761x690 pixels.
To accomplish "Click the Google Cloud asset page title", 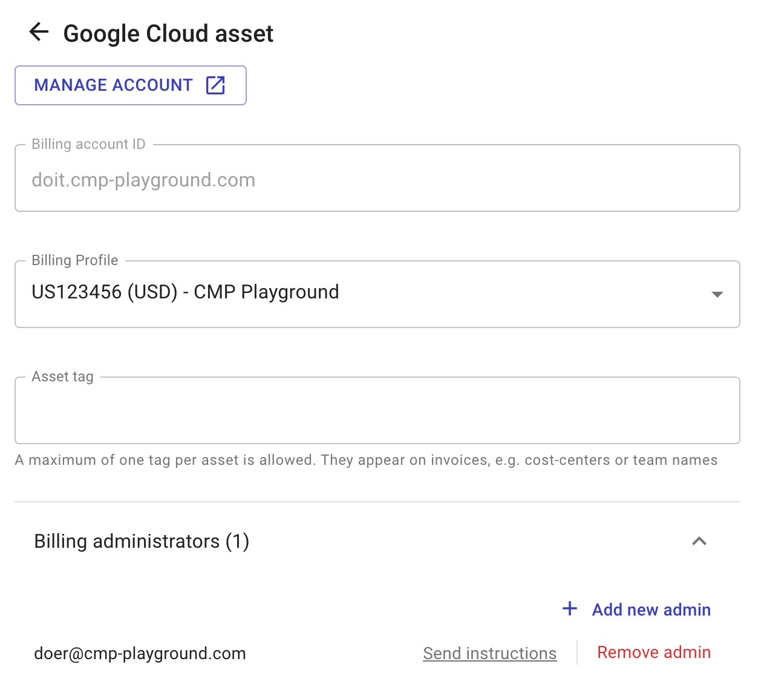I will coord(168,33).
